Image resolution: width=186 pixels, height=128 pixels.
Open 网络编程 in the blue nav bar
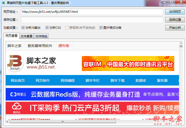coord(68,80)
